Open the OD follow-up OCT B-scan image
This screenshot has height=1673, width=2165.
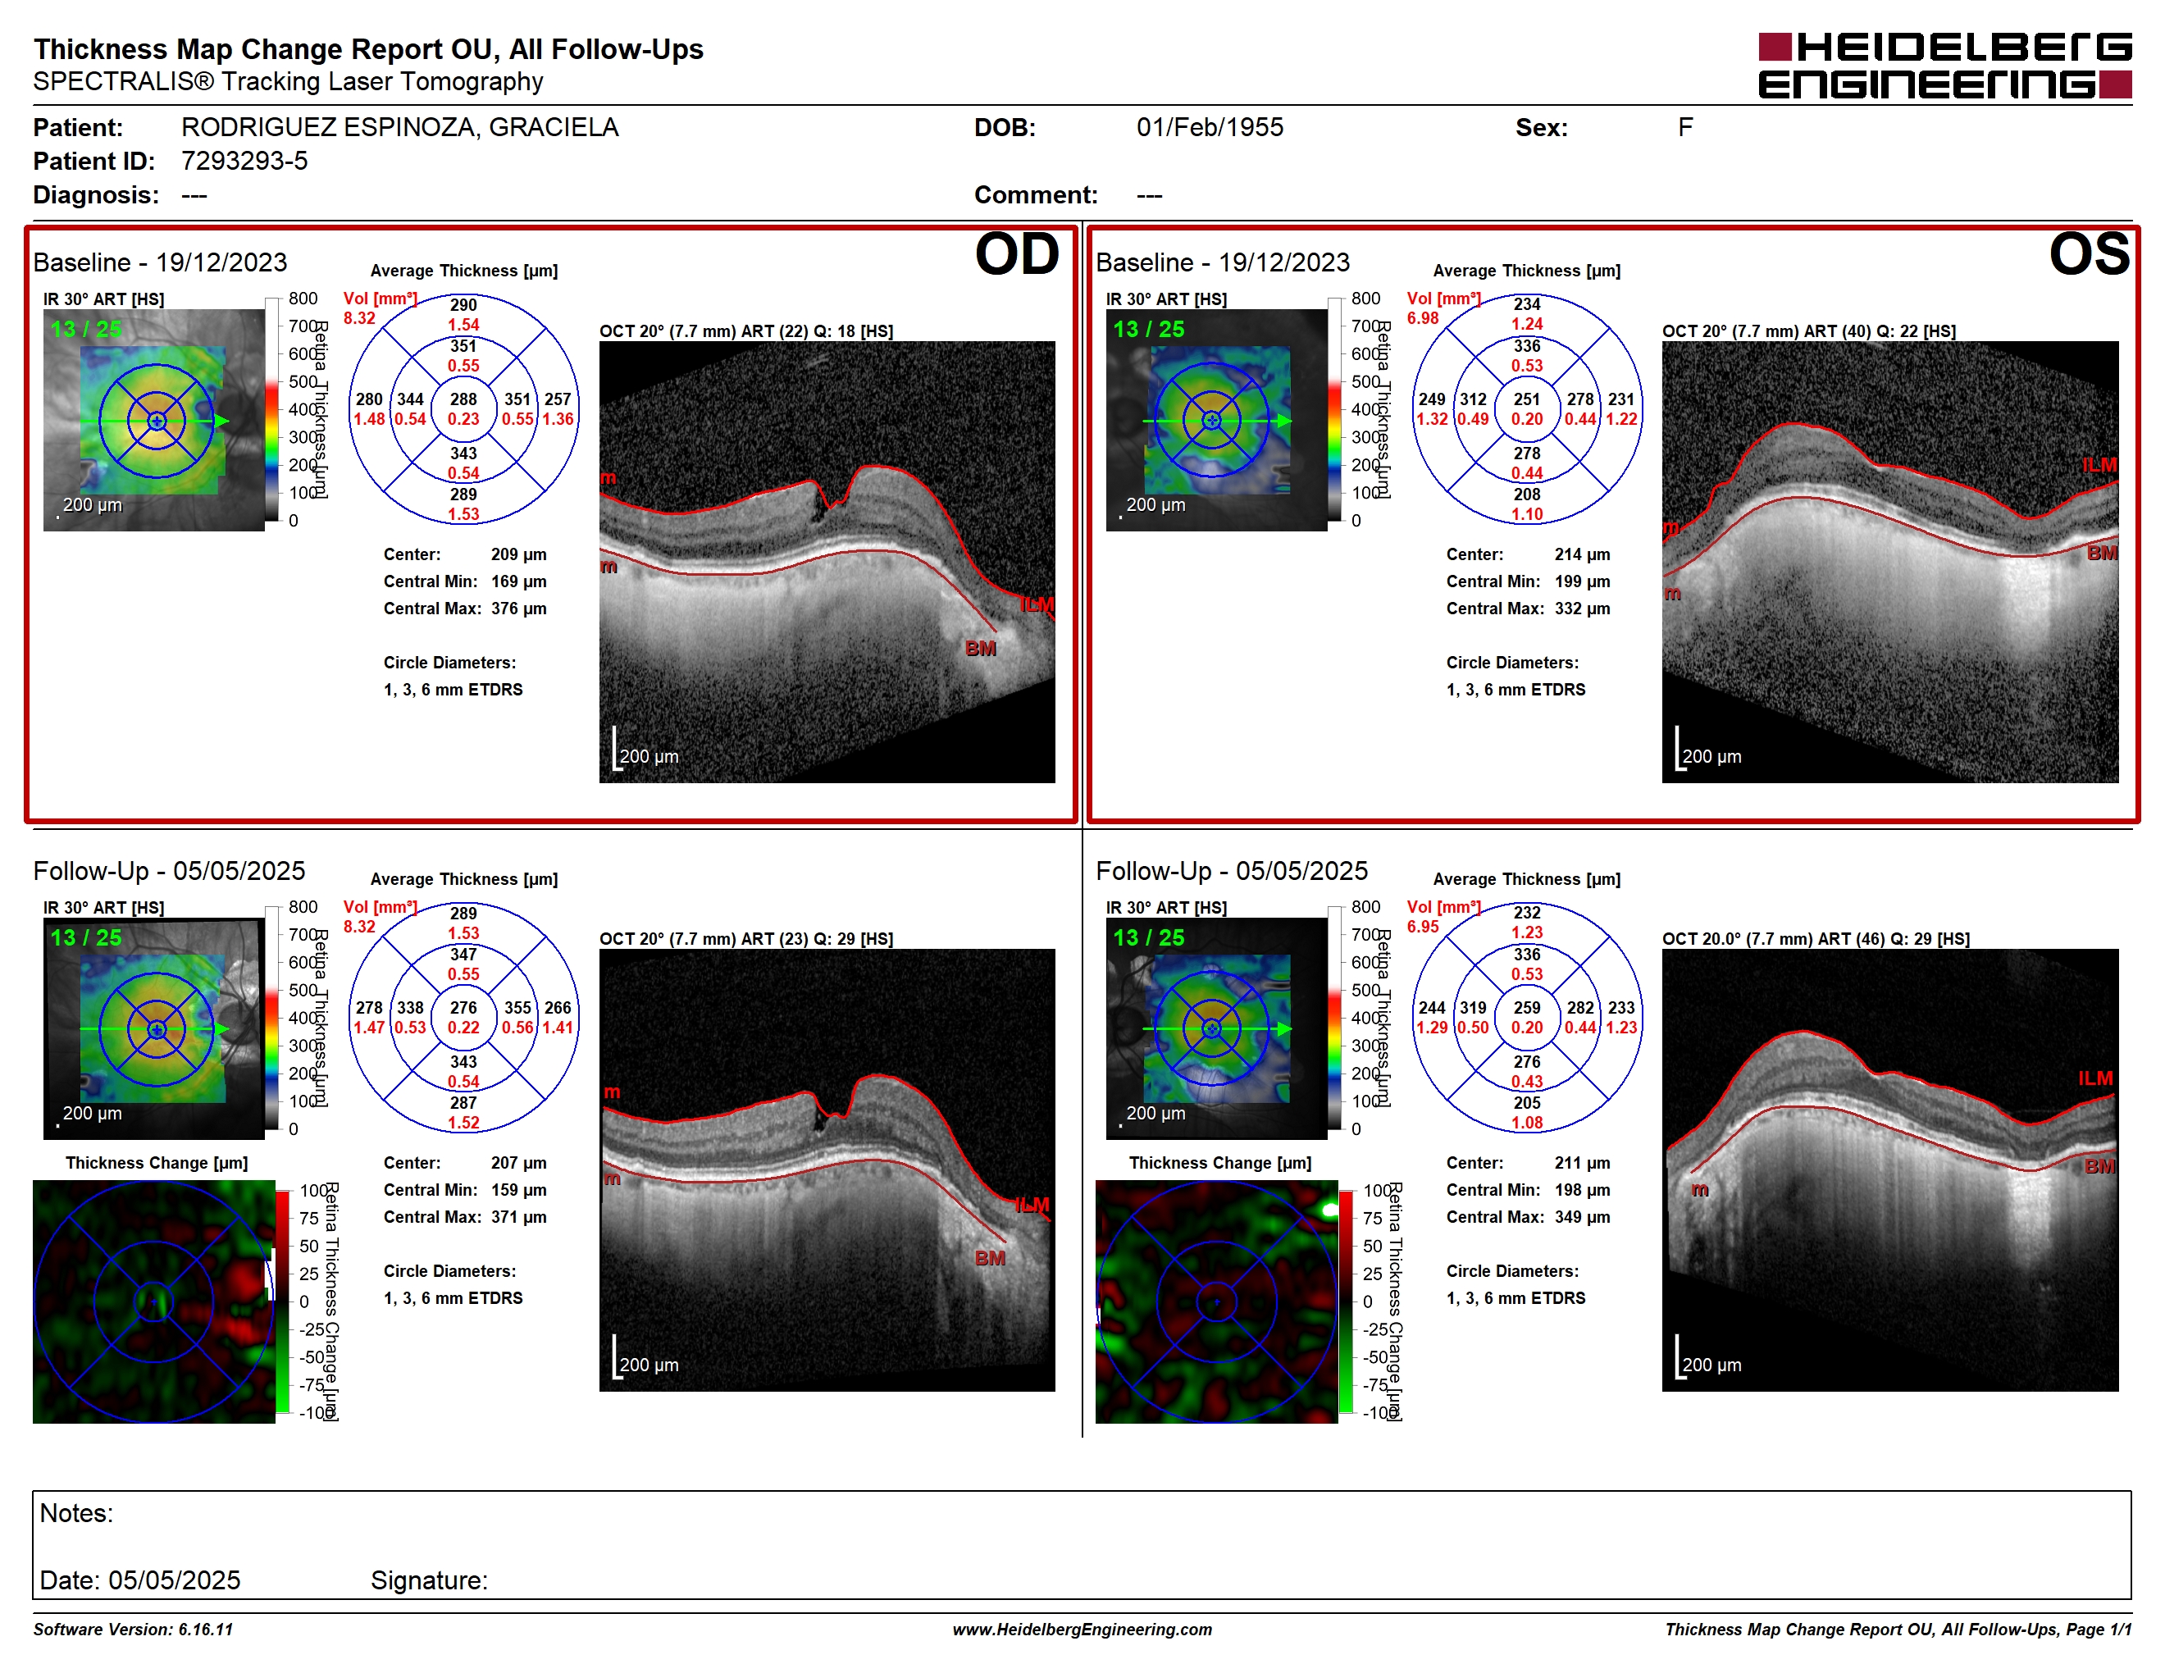click(x=827, y=1169)
